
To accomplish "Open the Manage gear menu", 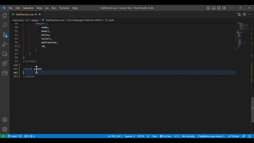I will point(5,129).
